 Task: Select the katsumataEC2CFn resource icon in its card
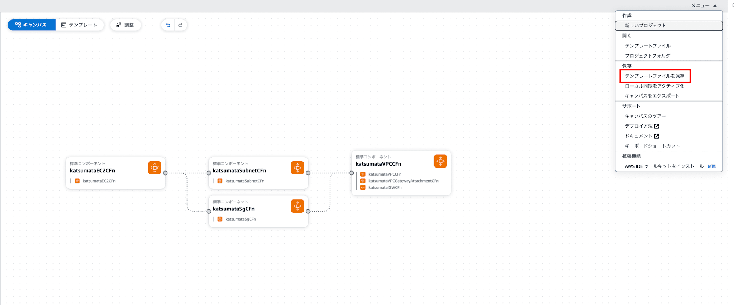[77, 181]
